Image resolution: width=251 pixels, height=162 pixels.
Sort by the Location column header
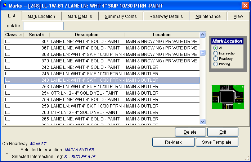click(x=162, y=34)
